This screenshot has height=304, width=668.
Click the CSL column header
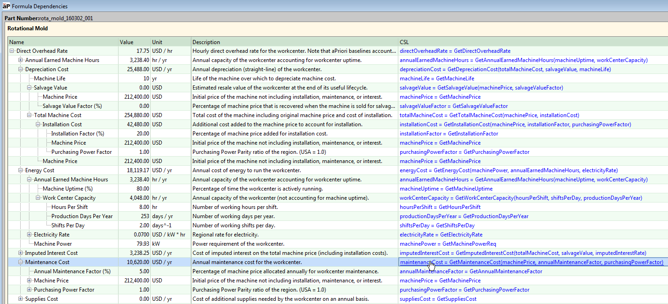[533, 42]
